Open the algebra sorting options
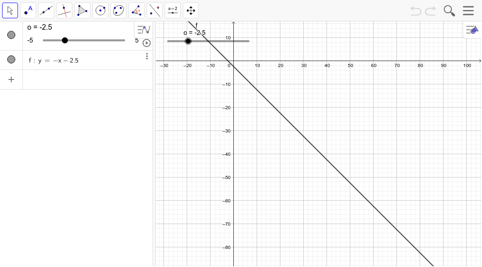 [x=143, y=29]
